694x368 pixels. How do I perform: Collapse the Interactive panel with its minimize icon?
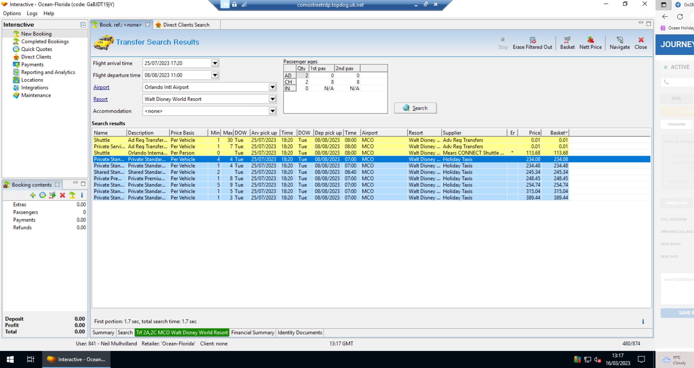[x=83, y=25]
